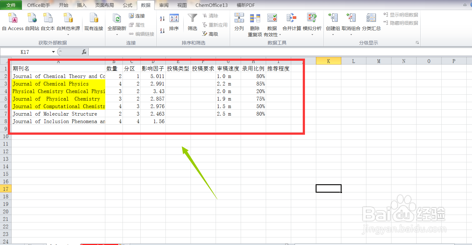Screen dimensions: 472x245
Task: Expand the Refresh All dropdown arrow
Action: [117, 34]
